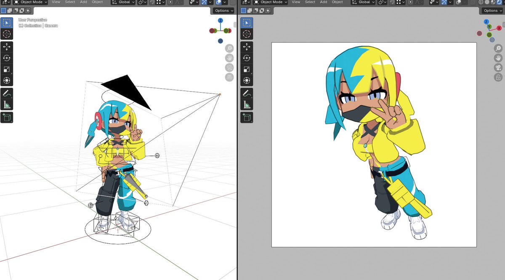Set new-selection mode icon in left viewport
Image resolution: width=505 pixels, height=280 pixels.
click(4, 11)
